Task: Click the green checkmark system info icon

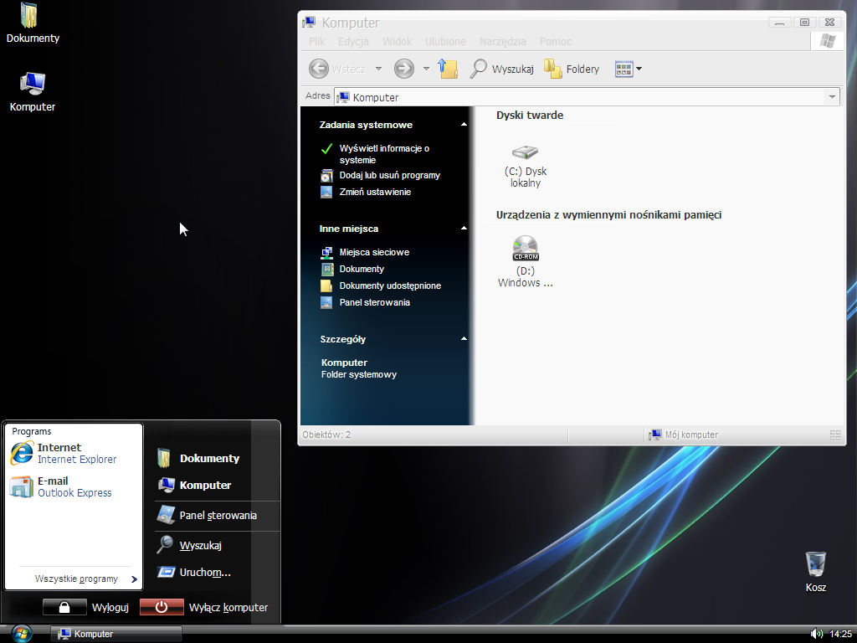Action: (326, 149)
